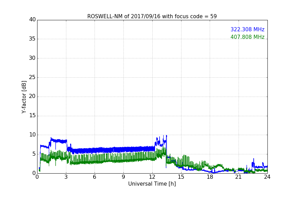Click the x-axis tick label 18
The image size is (297, 198).
[210, 177]
